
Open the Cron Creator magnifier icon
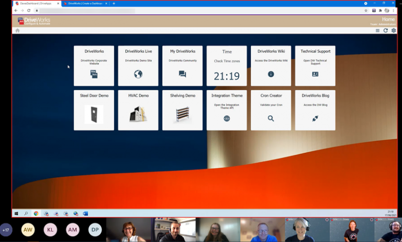(271, 118)
